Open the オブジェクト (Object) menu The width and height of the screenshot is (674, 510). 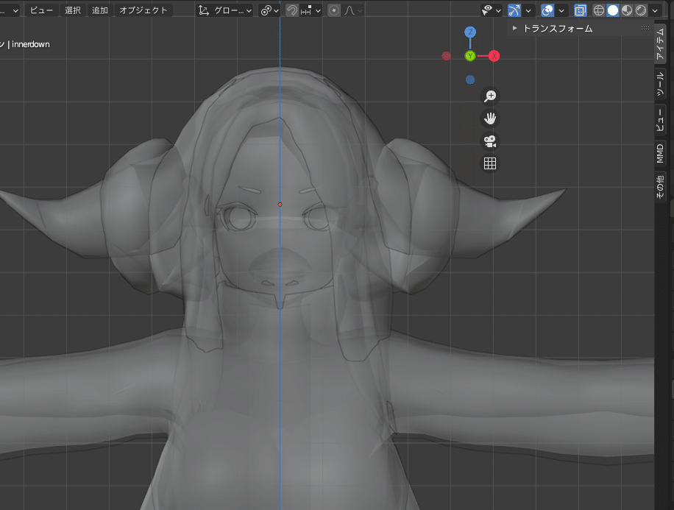pos(143,10)
